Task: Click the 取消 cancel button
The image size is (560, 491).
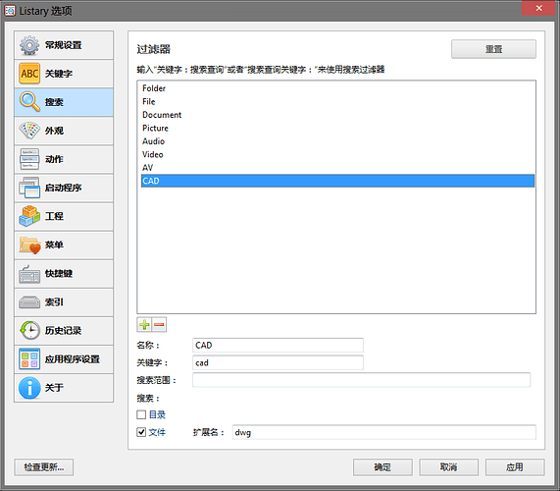Action: point(448,467)
